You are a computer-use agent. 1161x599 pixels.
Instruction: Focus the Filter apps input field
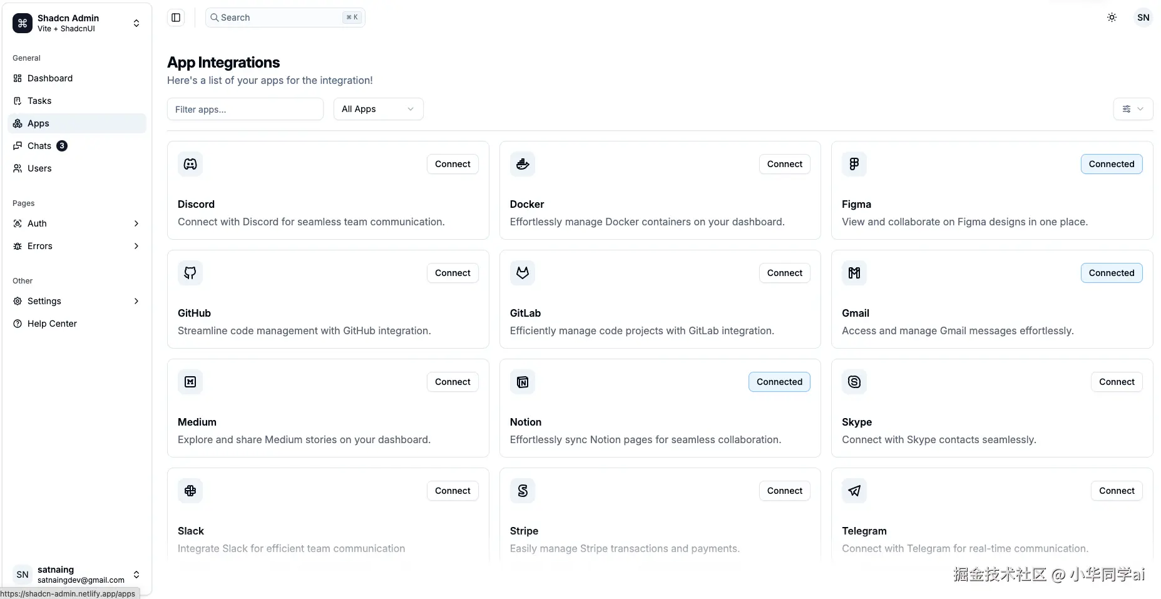coord(245,109)
